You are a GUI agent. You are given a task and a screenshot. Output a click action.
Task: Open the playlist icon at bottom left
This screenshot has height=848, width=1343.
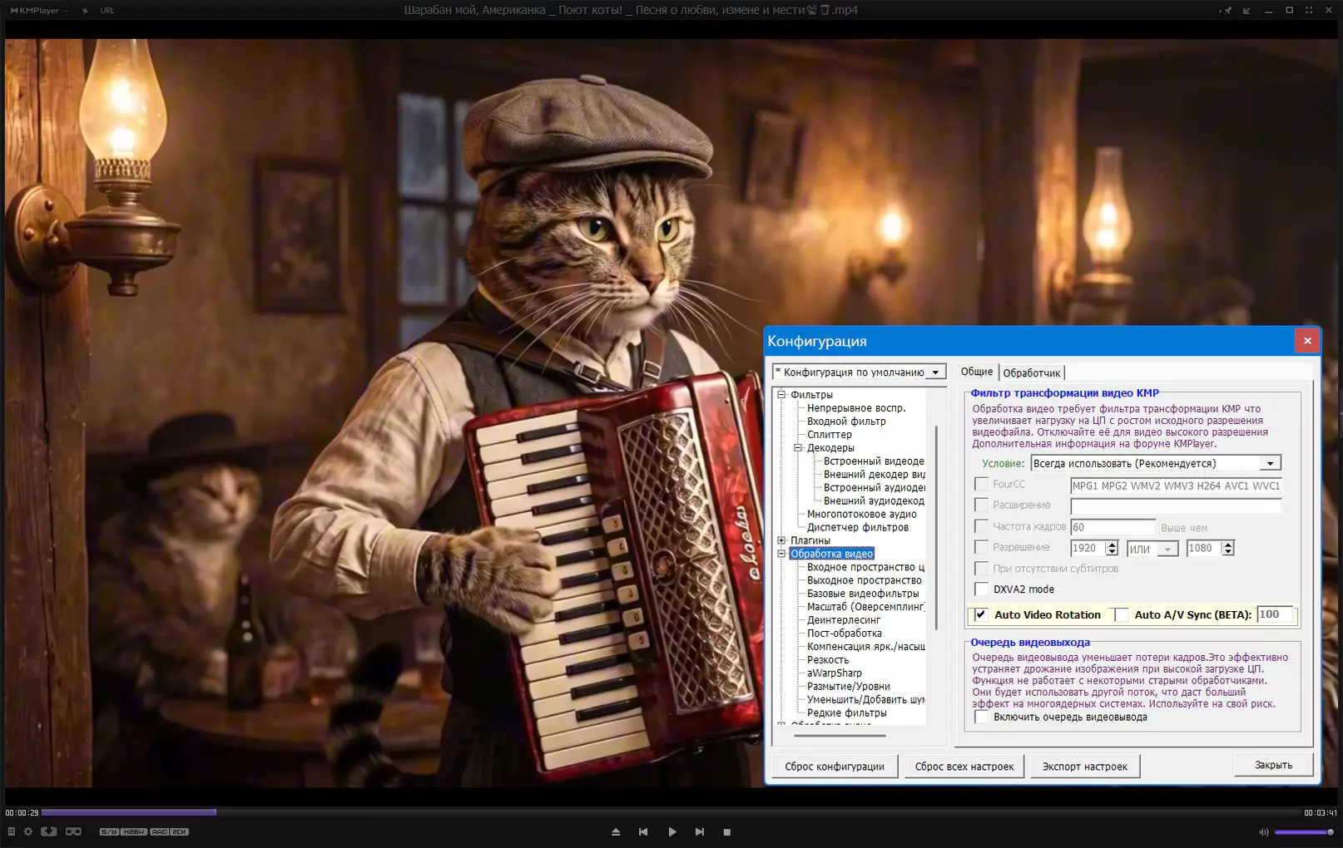click(12, 831)
